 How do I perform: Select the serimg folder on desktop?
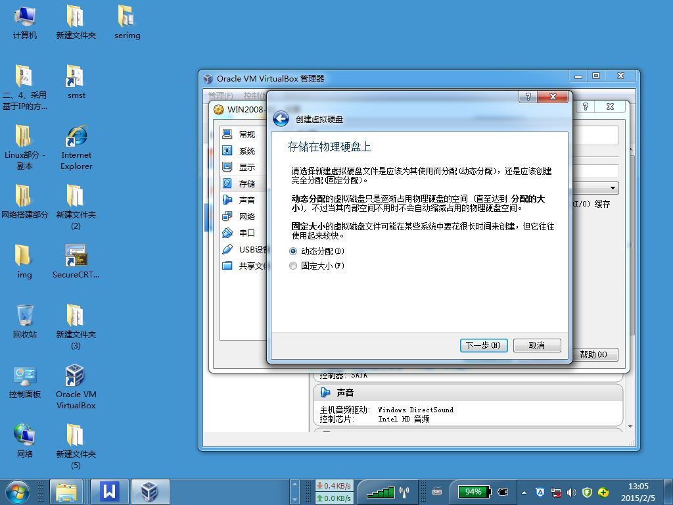pyautogui.click(x=127, y=22)
